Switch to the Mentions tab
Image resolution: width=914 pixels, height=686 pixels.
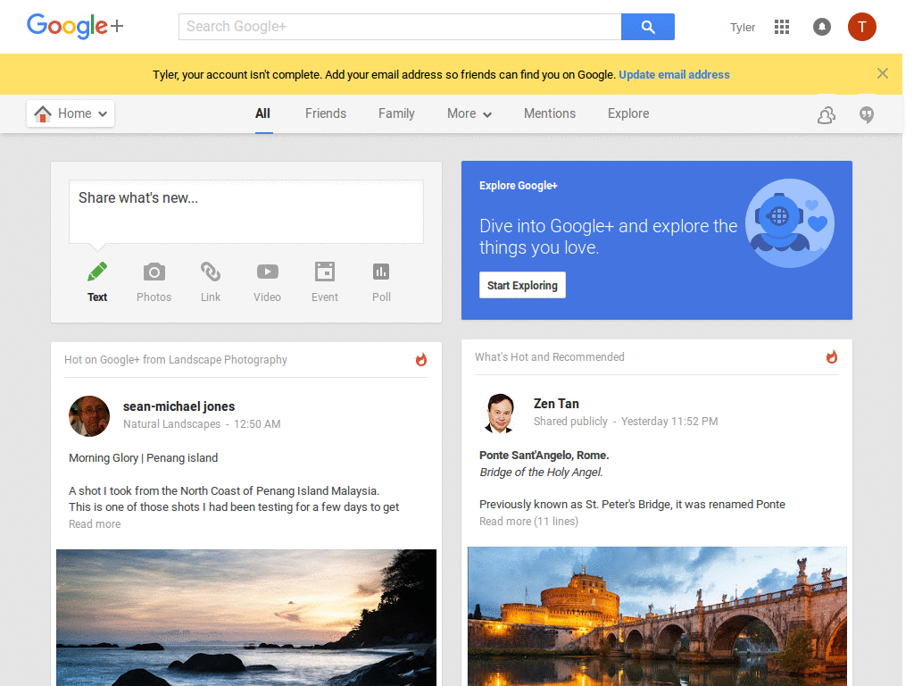(550, 113)
